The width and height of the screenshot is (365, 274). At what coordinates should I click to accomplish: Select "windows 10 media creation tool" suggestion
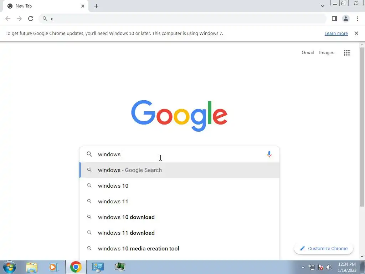coord(180,248)
